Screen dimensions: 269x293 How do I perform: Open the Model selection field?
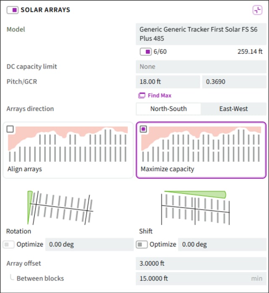(201, 34)
